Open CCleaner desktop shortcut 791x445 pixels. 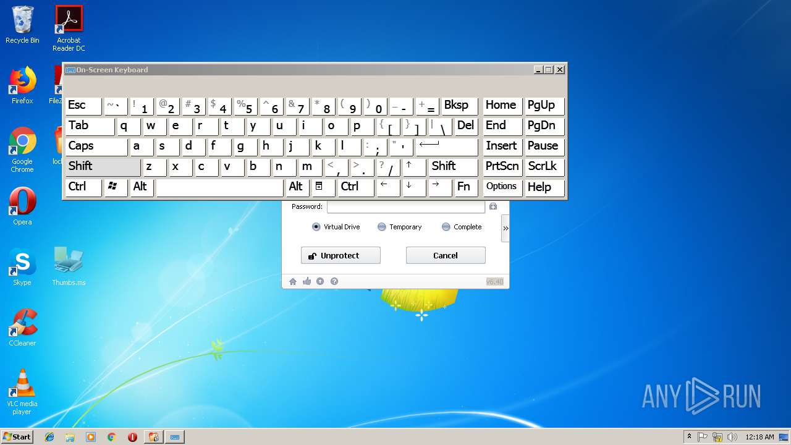[22, 328]
